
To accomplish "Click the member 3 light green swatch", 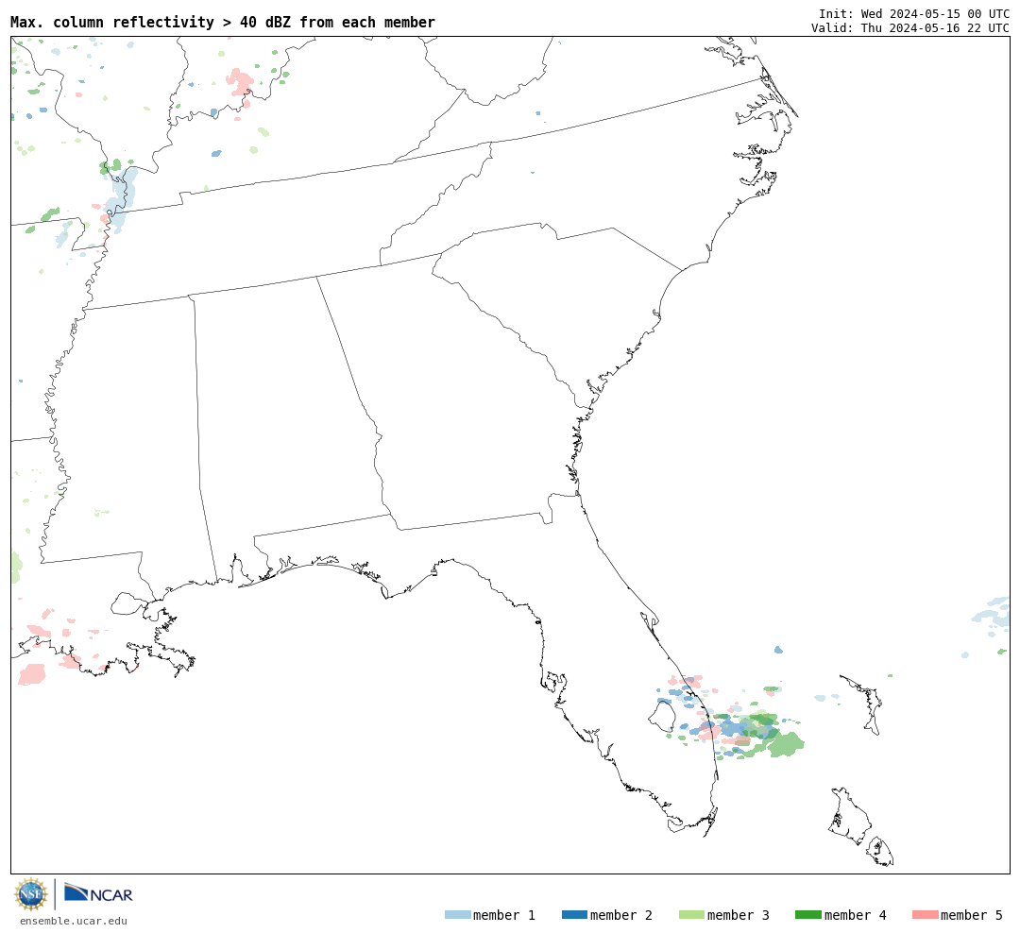I will (x=691, y=915).
